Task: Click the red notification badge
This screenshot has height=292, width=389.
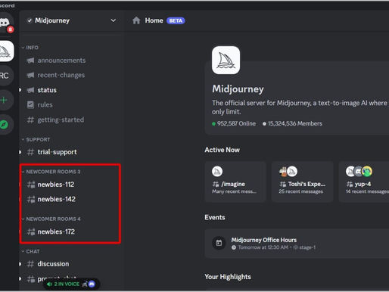Action: click(11, 30)
